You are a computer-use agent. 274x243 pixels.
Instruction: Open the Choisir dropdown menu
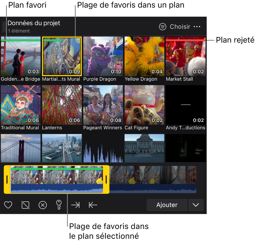tap(180, 27)
